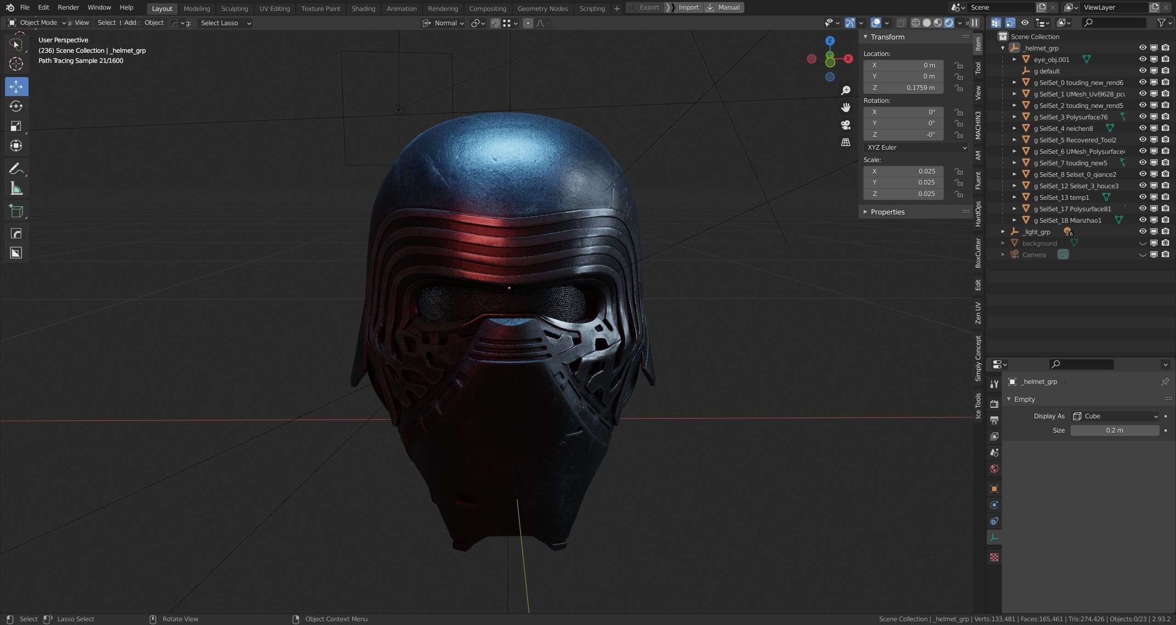Click the pan view hand icon
The image size is (1176, 625).
click(x=845, y=107)
